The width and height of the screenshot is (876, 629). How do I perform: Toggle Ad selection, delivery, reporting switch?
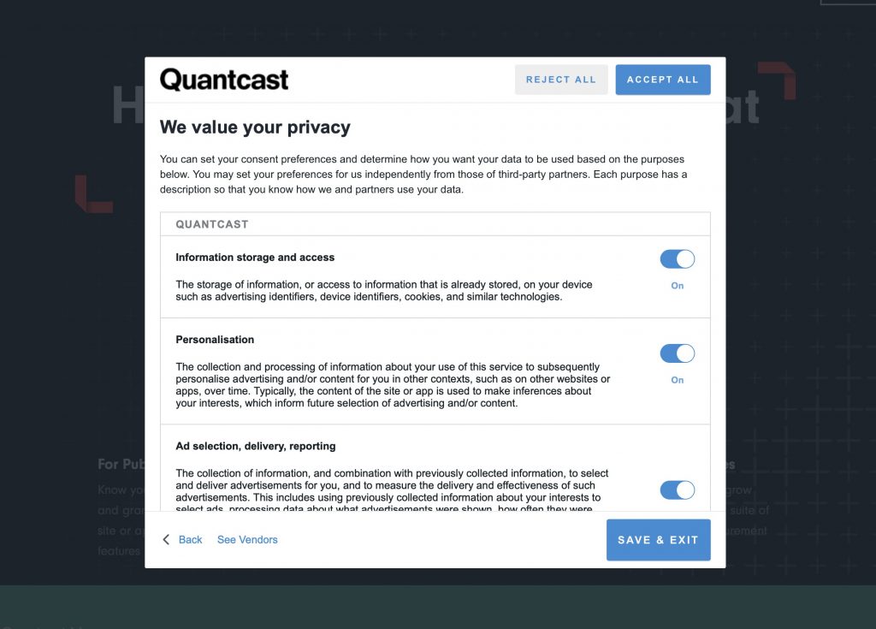tap(677, 490)
